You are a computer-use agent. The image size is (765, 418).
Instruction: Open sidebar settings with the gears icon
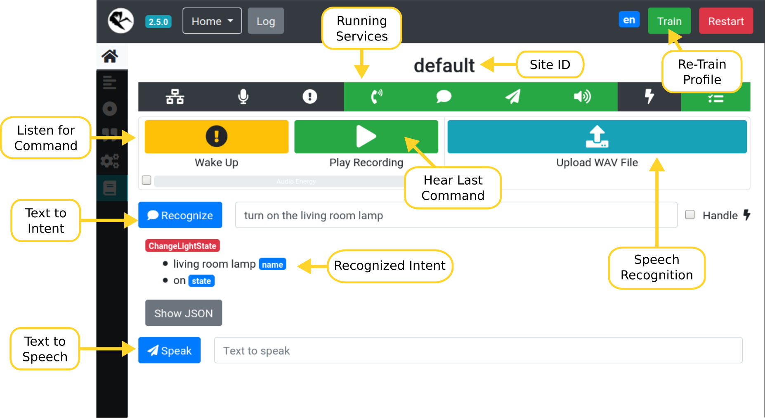(x=111, y=161)
